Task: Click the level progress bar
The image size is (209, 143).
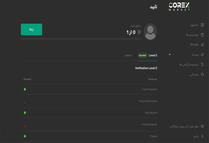Action: 81,39
